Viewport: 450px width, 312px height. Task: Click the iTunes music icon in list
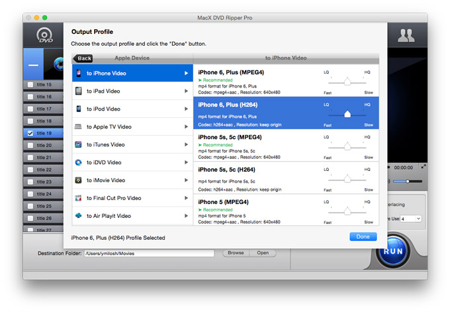(x=78, y=144)
